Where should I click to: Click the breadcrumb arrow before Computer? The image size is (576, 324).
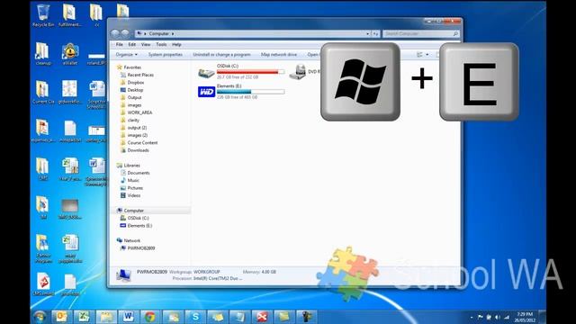click(145, 33)
